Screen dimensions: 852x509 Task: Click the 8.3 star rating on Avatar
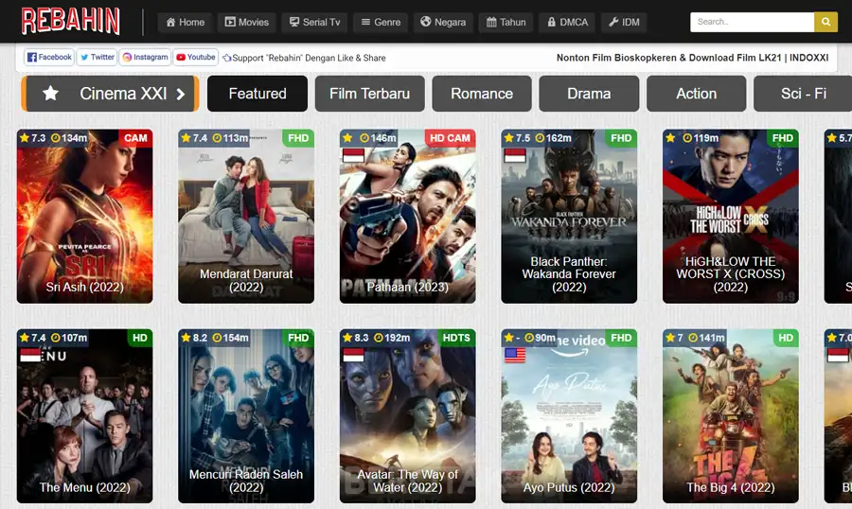pos(355,338)
